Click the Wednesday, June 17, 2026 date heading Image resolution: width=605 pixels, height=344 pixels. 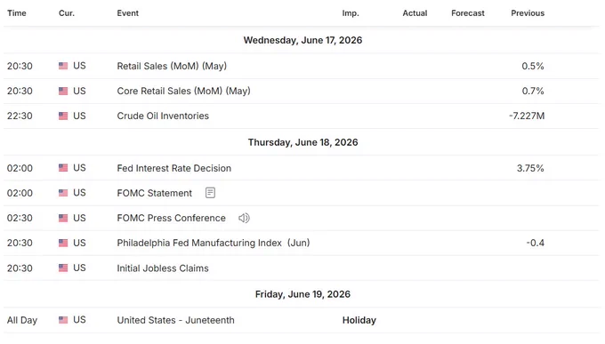click(302, 40)
